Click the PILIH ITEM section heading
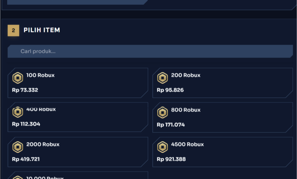 [x=42, y=30]
